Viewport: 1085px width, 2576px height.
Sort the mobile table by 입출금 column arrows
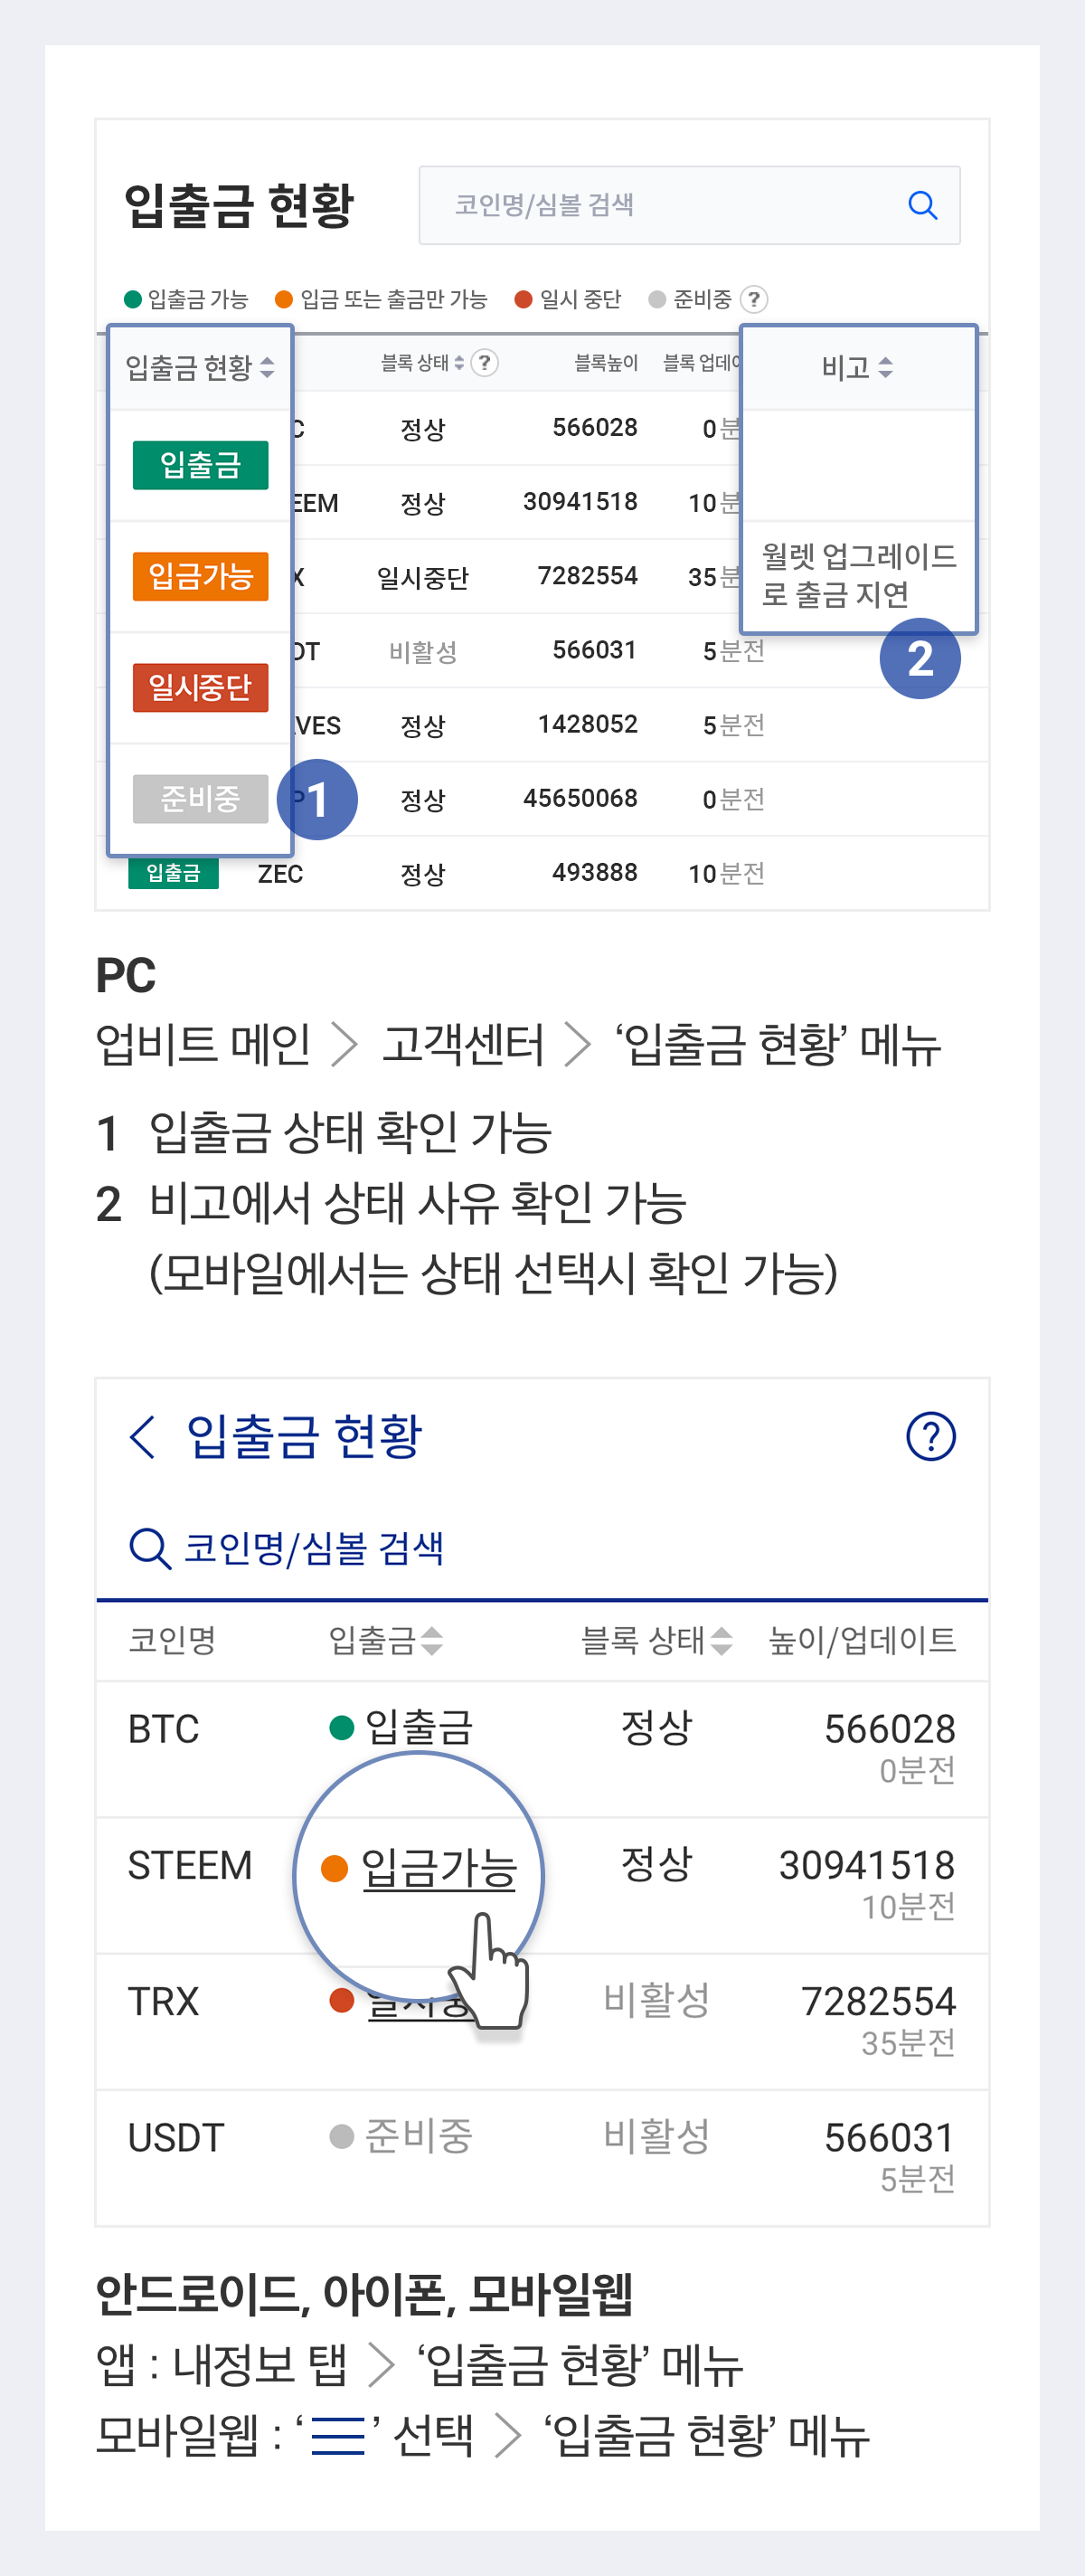tap(432, 1640)
